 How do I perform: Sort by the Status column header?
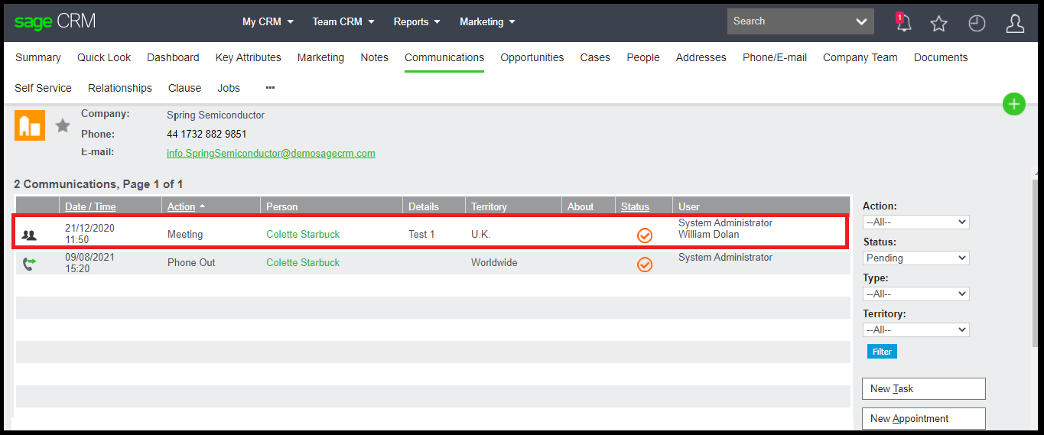coord(635,206)
